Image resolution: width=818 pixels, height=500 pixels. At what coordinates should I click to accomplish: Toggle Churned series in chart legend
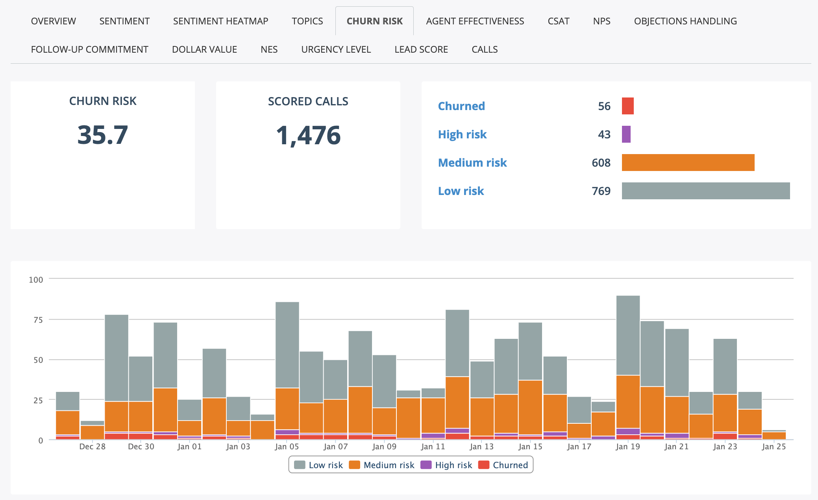coord(503,465)
